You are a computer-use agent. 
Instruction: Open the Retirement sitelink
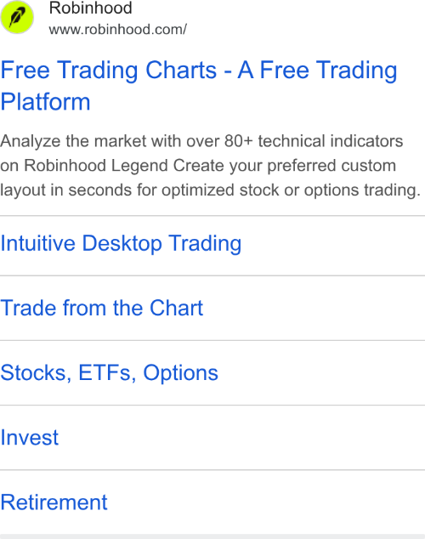tap(54, 502)
